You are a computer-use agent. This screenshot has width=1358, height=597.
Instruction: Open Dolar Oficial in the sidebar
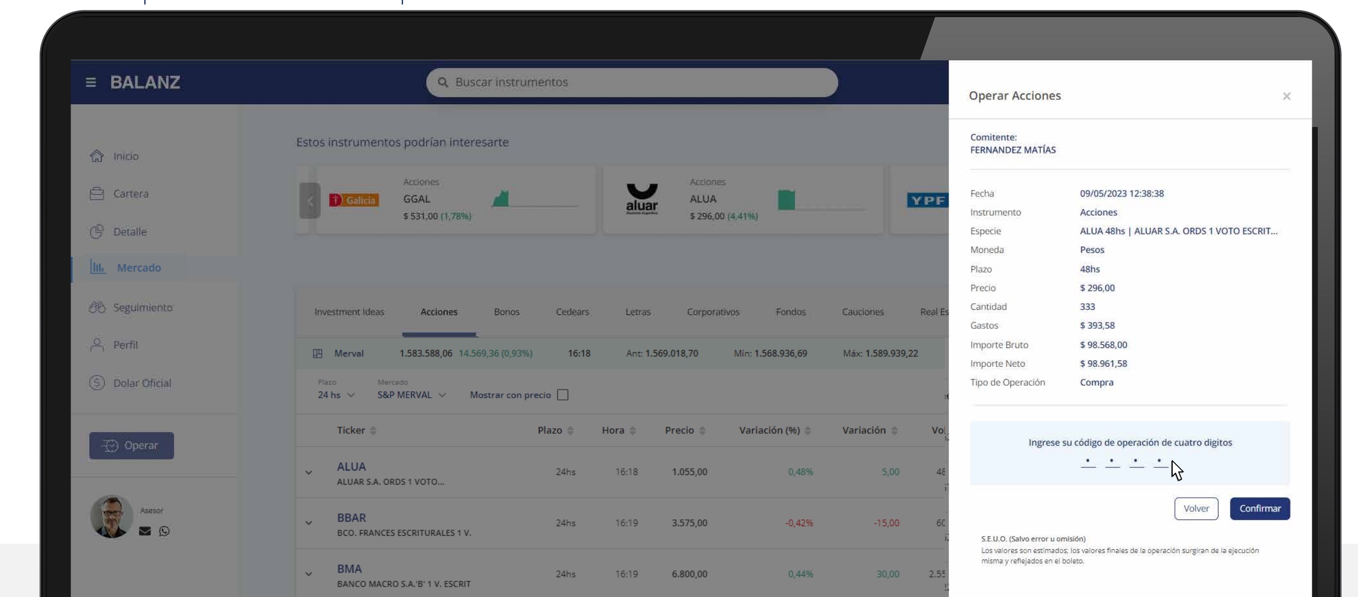(142, 383)
